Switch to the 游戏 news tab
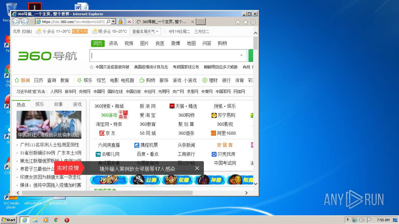 pyautogui.click(x=77, y=105)
